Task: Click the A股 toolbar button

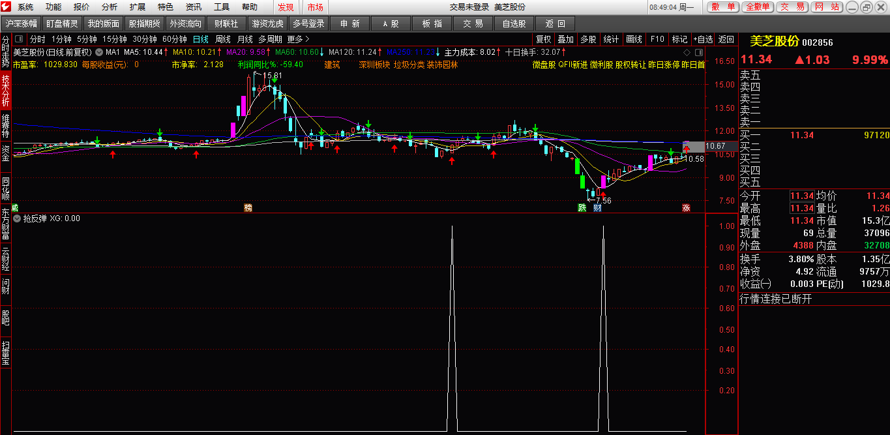Action: [x=391, y=23]
